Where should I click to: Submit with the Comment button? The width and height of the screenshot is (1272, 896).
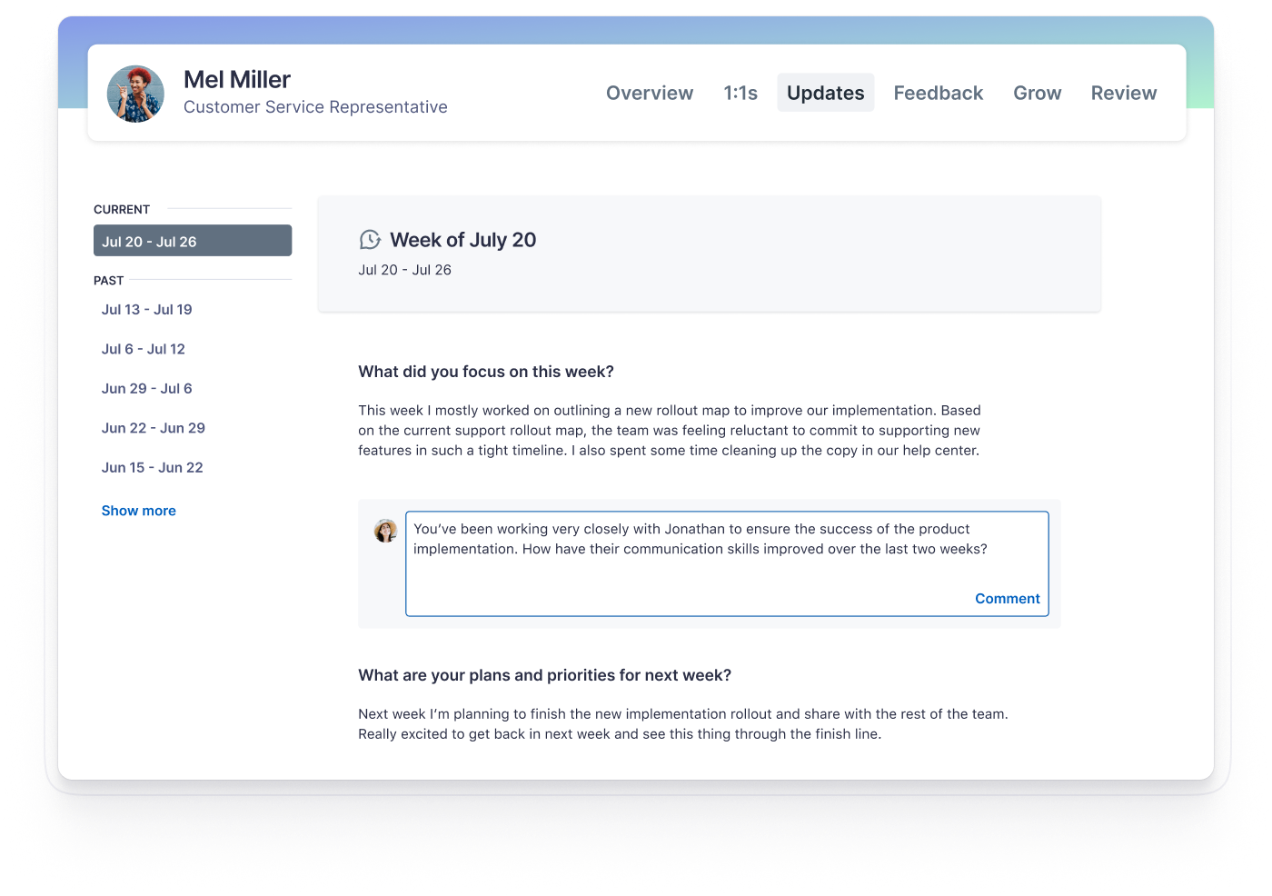pyautogui.click(x=1007, y=598)
